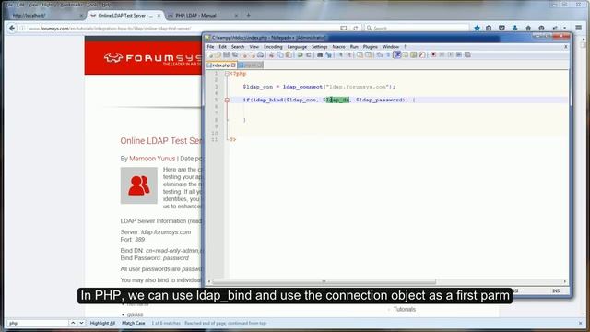Click the Pocket icon in Firefox toolbar
590x332 pixels.
(x=501, y=29)
